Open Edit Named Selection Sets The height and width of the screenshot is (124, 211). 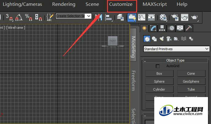50,17
